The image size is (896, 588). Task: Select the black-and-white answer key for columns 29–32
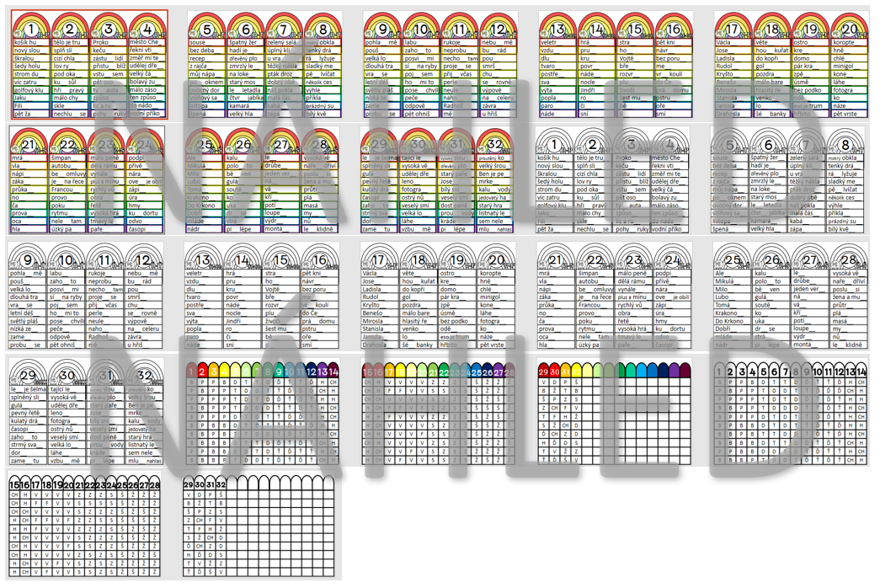tap(259, 525)
